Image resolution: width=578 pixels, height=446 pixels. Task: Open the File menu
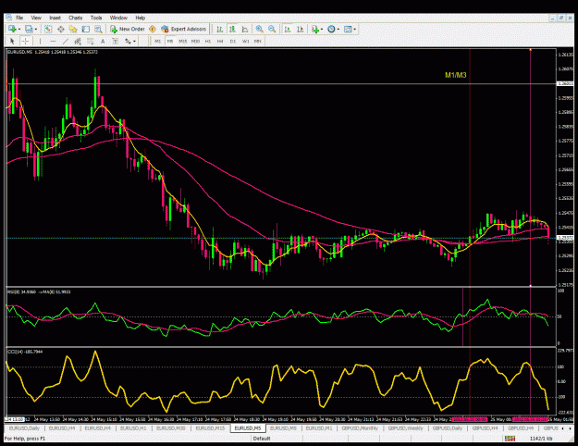(19, 18)
